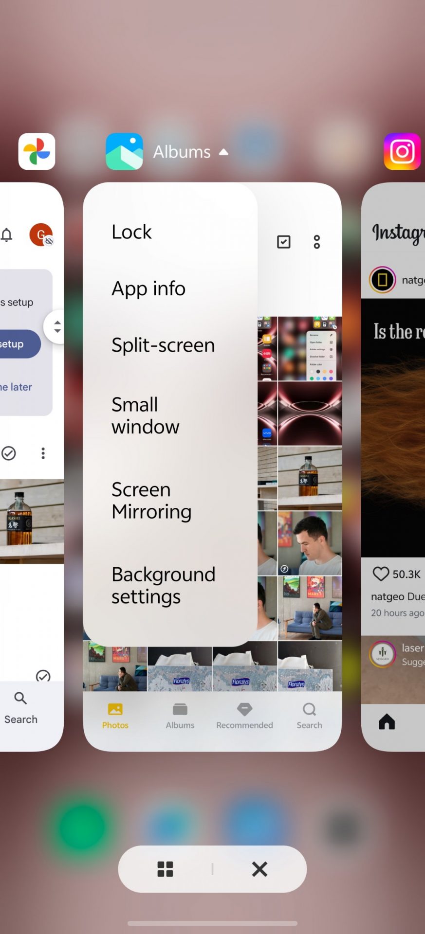Viewport: 425px width, 934px height.
Task: Open the Instagram app icon
Action: click(402, 151)
